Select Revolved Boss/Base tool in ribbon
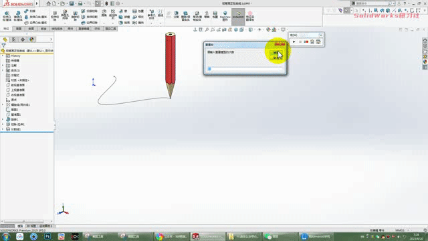Viewport: 428px width, 241px height. tap(18, 16)
